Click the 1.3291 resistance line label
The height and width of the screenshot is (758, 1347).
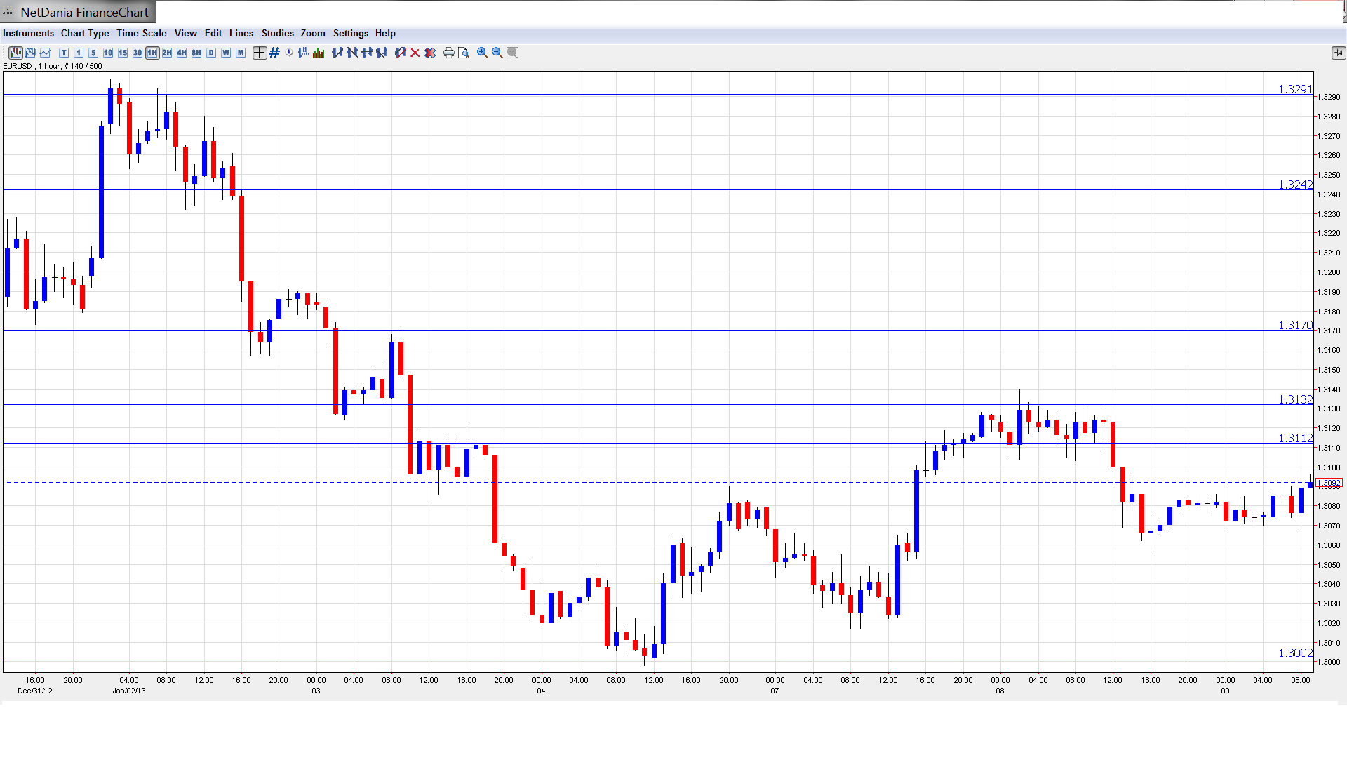click(1294, 89)
